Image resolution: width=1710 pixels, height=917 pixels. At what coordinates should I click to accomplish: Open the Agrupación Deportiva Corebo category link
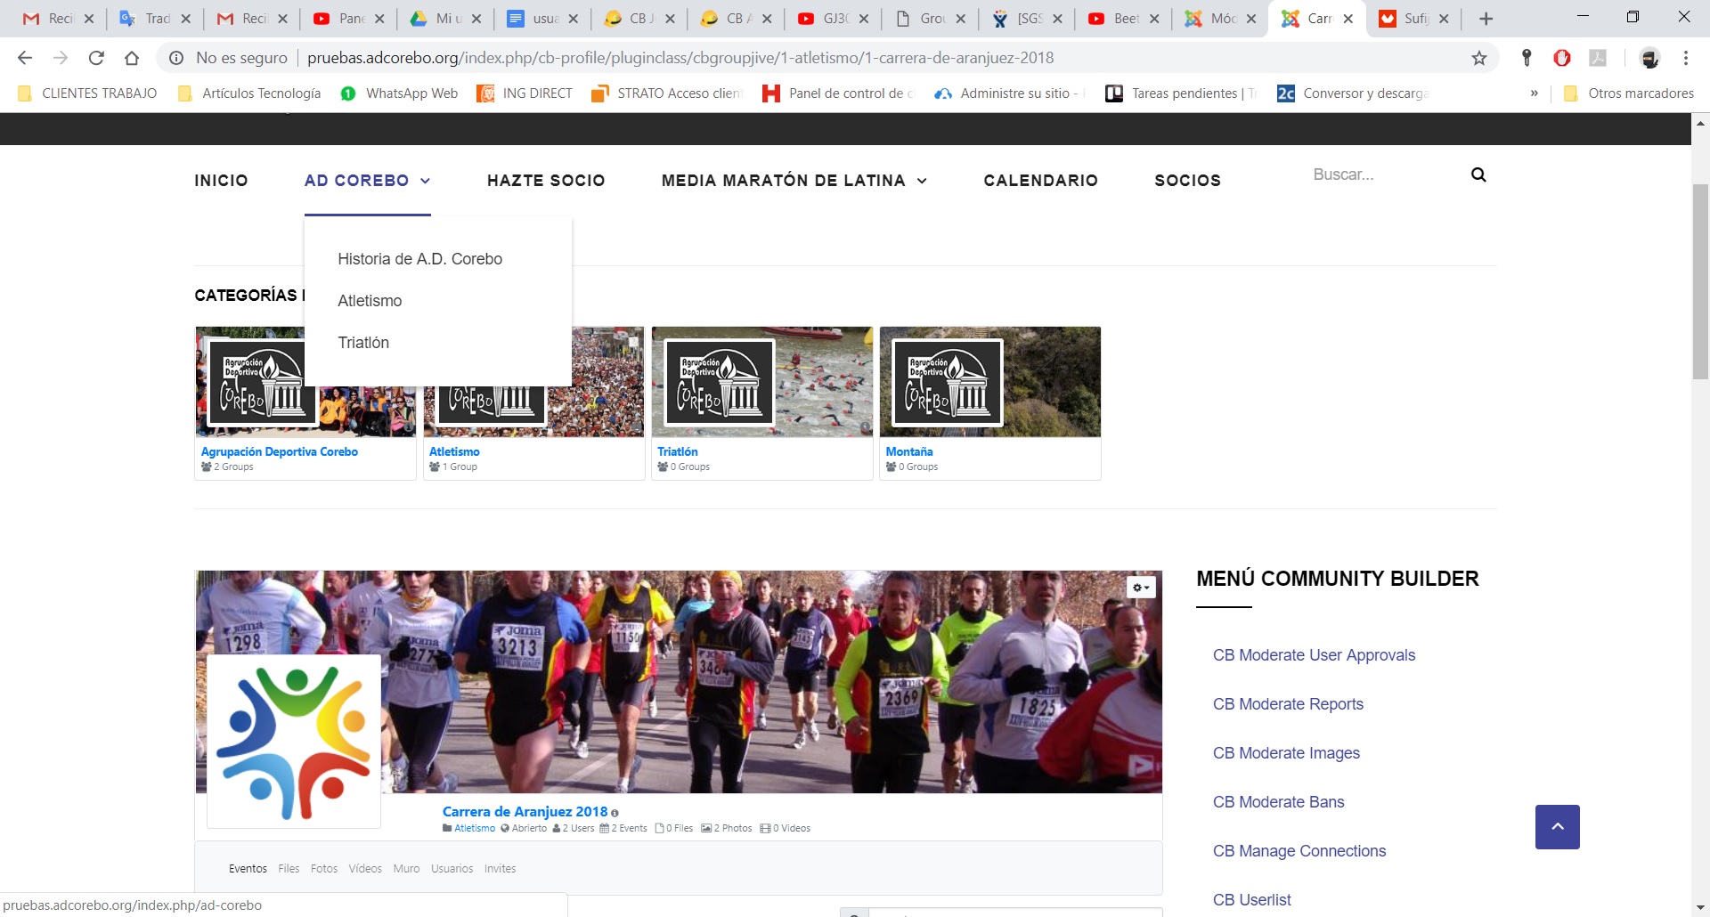click(x=279, y=452)
